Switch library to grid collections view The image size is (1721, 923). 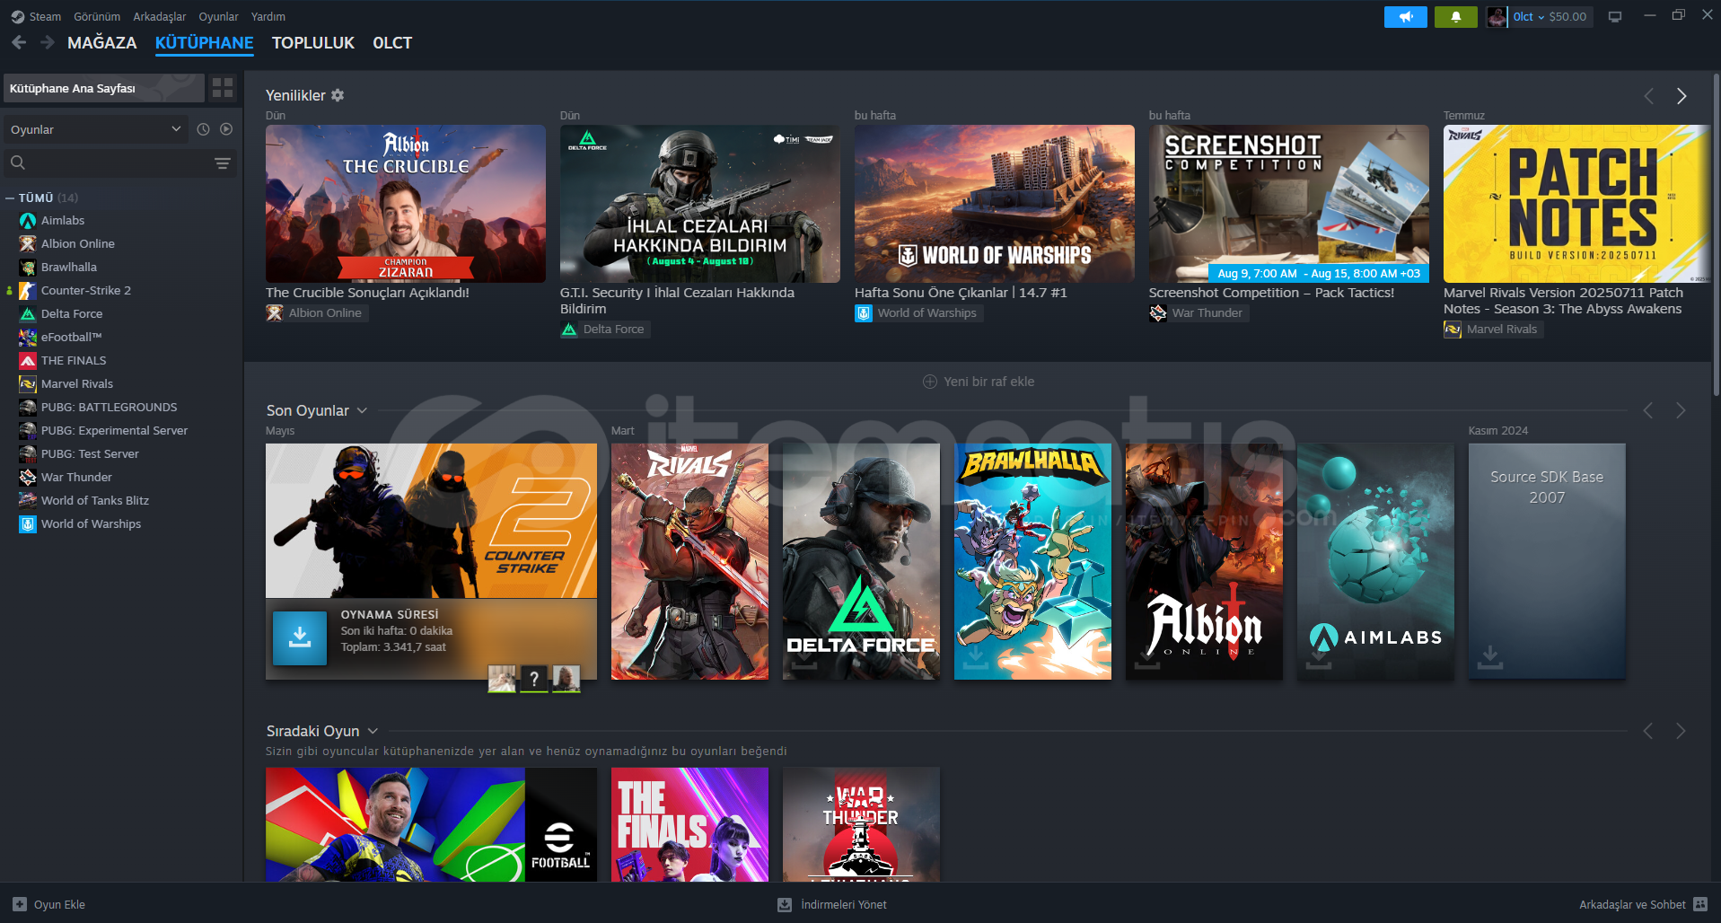tap(223, 87)
